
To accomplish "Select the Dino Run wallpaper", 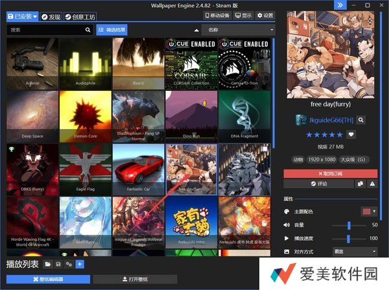I will [x=191, y=117].
